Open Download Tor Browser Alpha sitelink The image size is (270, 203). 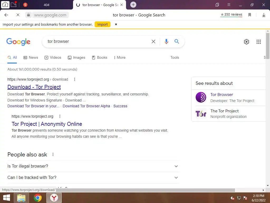86,106
